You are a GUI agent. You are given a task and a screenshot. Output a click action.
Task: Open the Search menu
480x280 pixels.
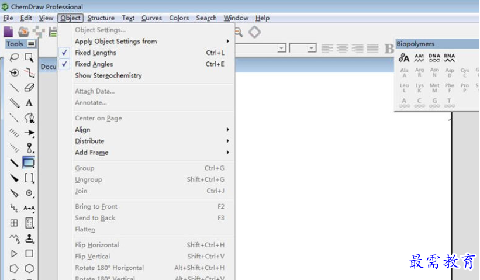pos(206,18)
